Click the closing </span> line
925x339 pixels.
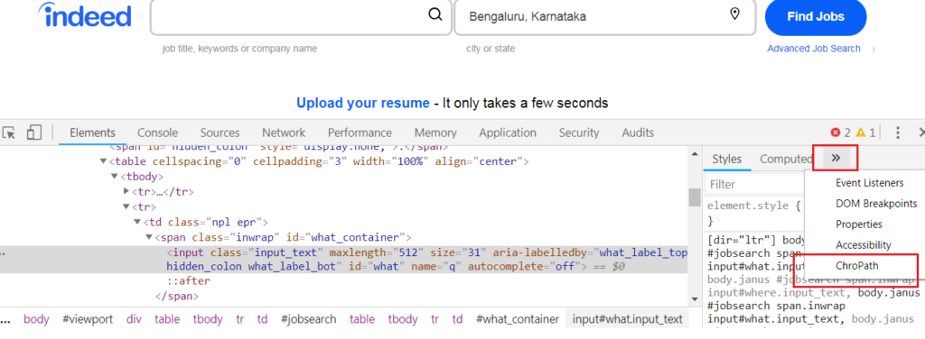(x=177, y=296)
